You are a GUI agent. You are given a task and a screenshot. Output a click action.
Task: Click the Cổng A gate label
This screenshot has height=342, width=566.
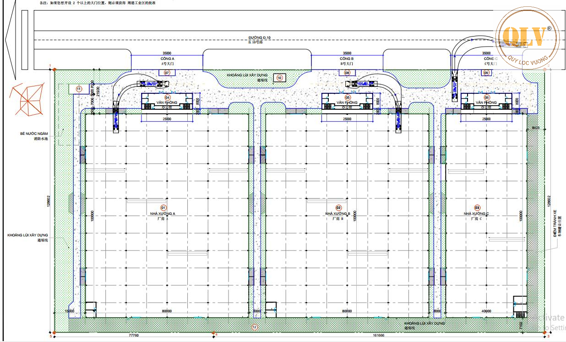pyautogui.click(x=167, y=59)
